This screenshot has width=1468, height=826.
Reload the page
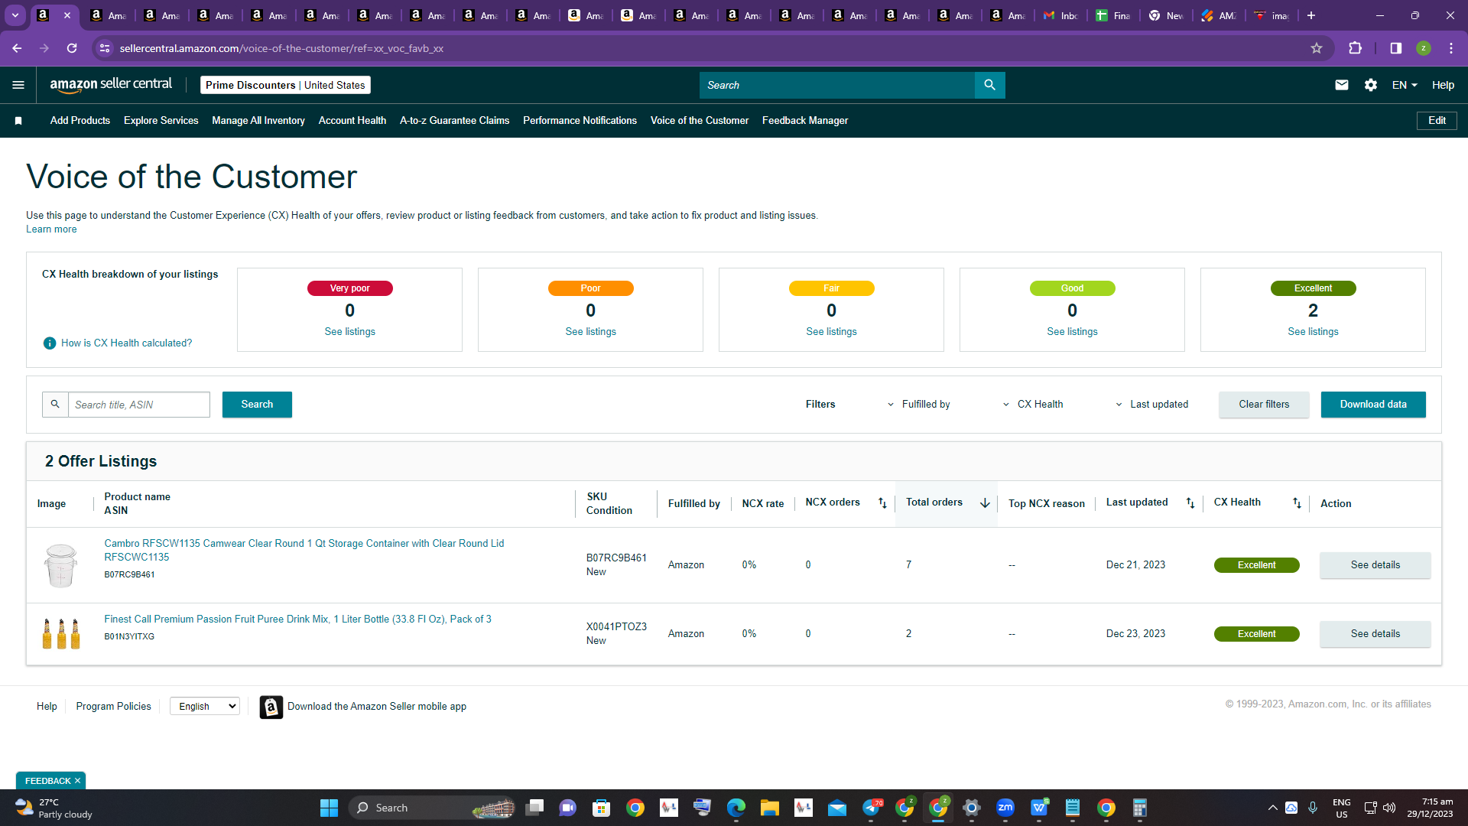point(72,48)
